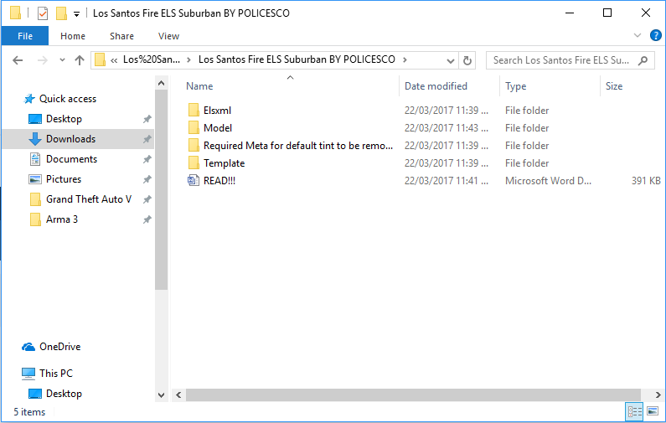666x423 pixels.
Task: Open the File menu
Action: pyautogui.click(x=25, y=36)
